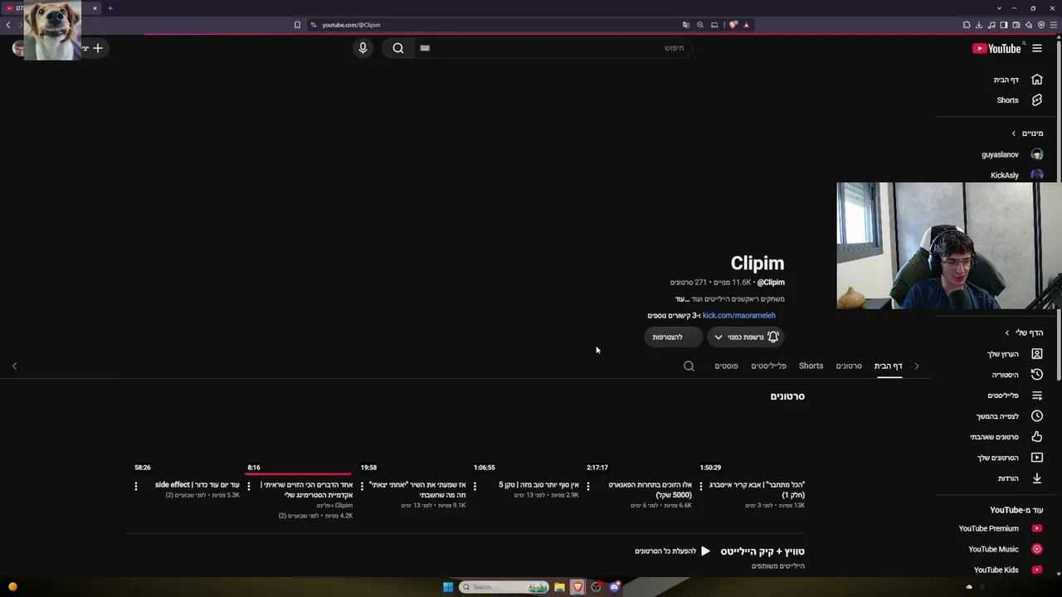Open options menu for side effect video
The width and height of the screenshot is (1062, 597).
[136, 486]
